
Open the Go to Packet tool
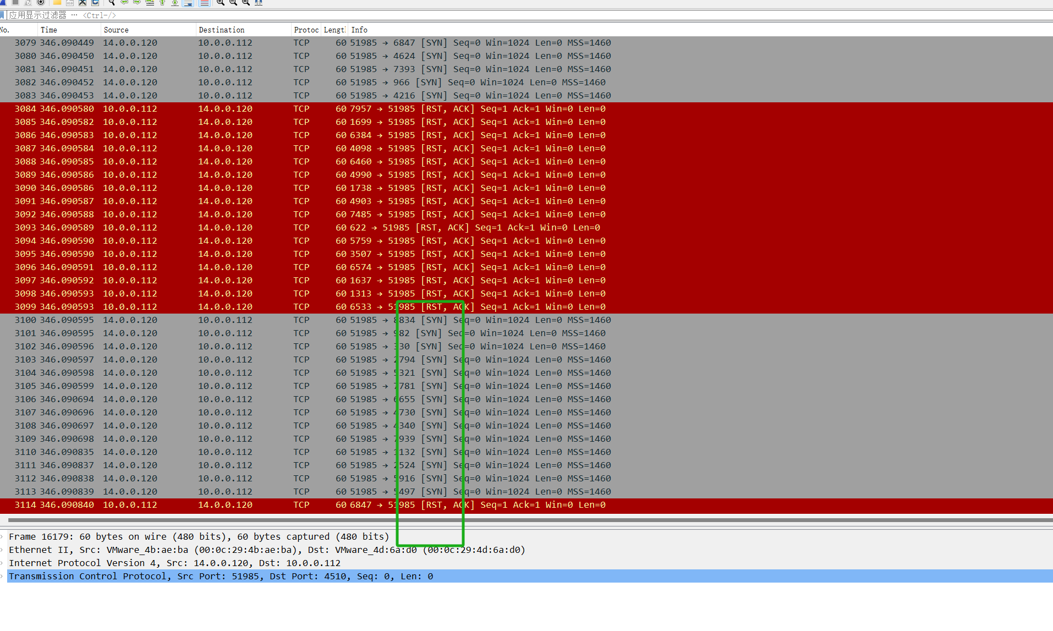pyautogui.click(x=150, y=3)
